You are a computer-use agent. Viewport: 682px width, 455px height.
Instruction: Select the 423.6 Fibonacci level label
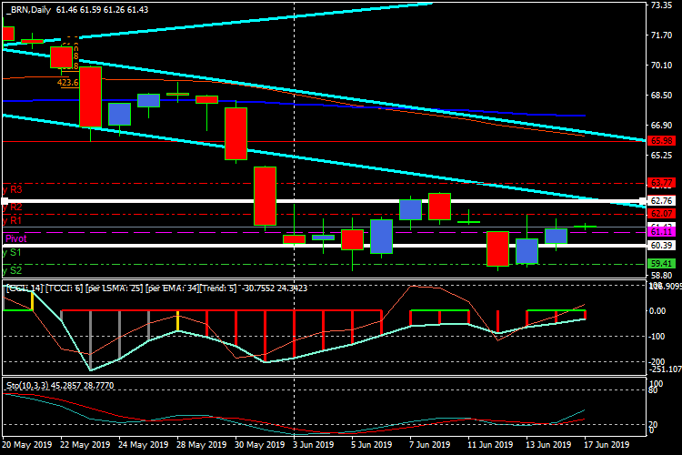pyautogui.click(x=67, y=83)
